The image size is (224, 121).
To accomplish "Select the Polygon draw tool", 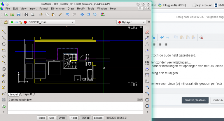I will (x=4, y=44).
